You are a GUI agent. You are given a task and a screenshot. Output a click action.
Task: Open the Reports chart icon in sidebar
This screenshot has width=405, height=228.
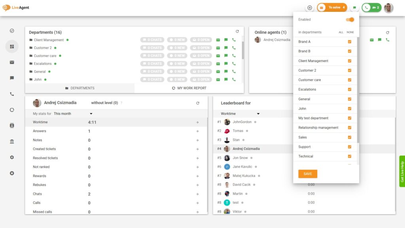(12, 110)
